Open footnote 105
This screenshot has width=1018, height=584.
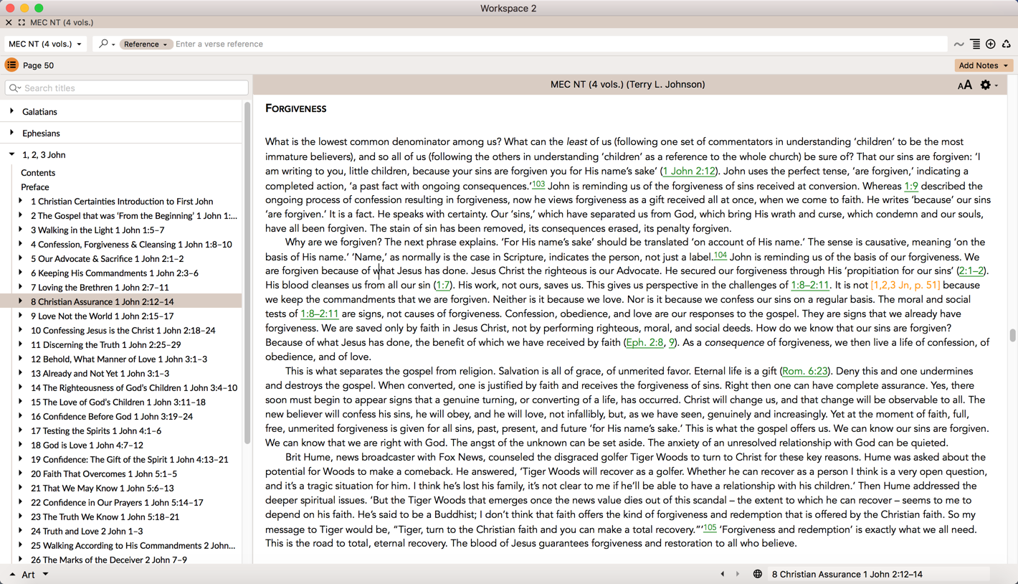(709, 527)
